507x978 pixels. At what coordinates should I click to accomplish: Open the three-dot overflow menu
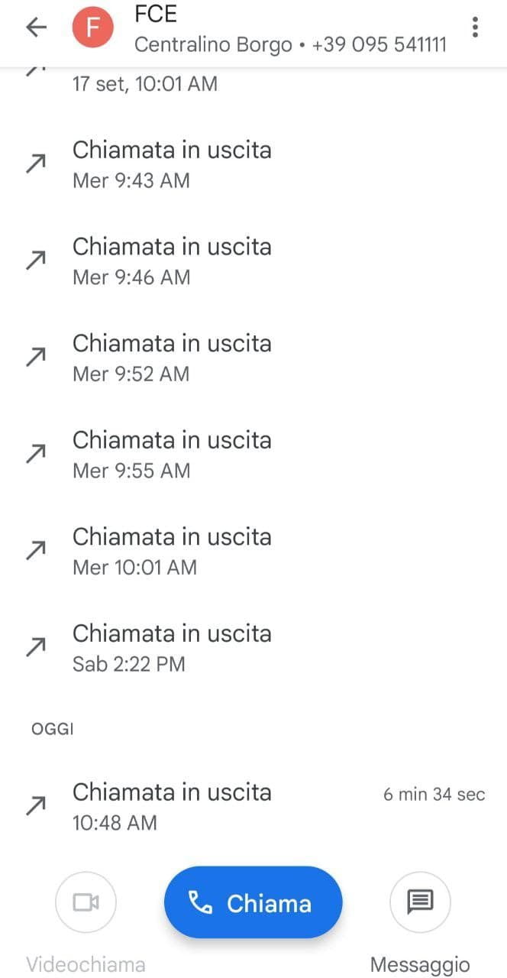coord(475,28)
